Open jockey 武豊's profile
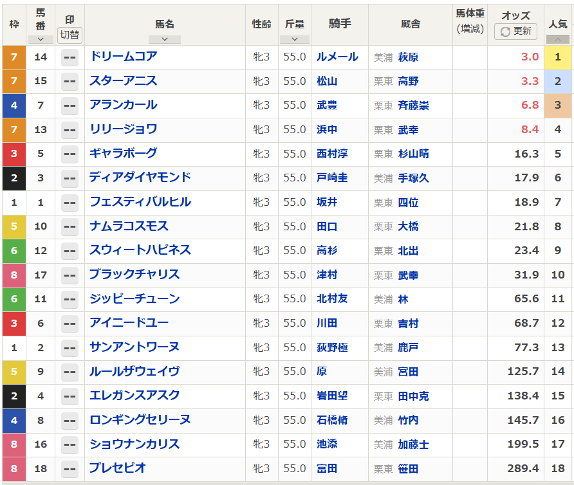The image size is (574, 485). point(327,105)
